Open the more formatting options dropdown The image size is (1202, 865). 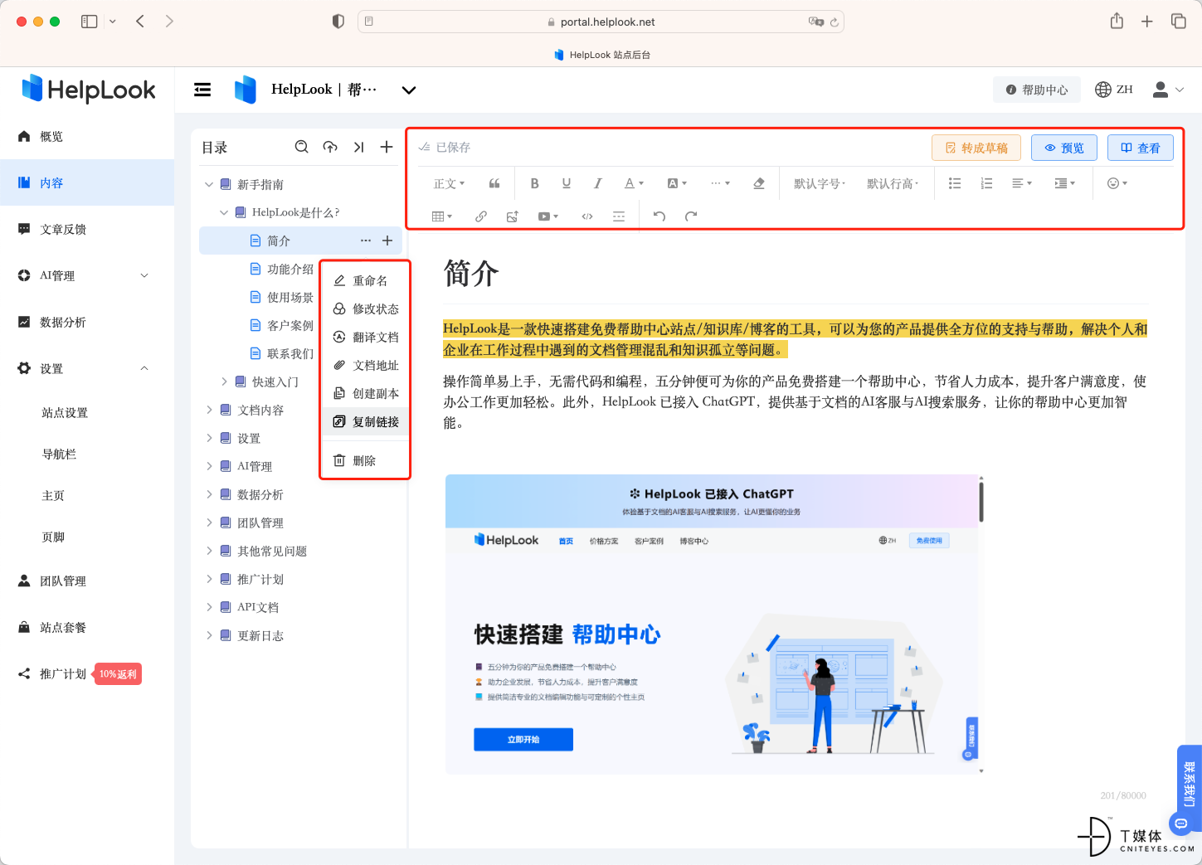point(720,183)
